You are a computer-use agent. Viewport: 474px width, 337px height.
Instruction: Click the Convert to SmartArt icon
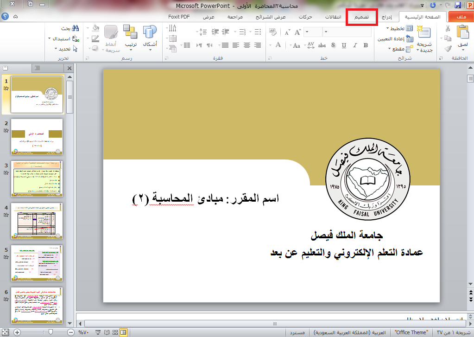point(173,48)
